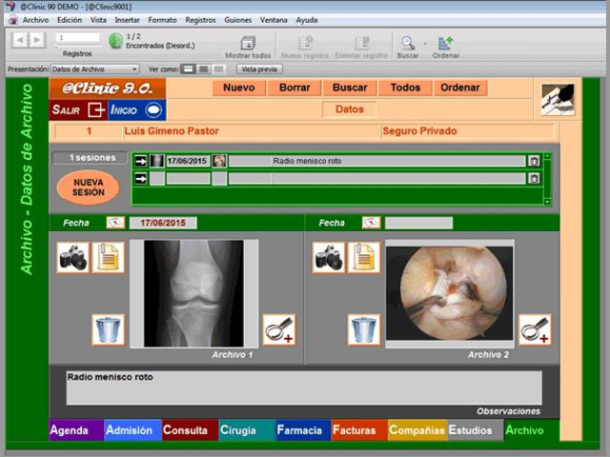Click the camera icon for Archivo 1

point(72,257)
